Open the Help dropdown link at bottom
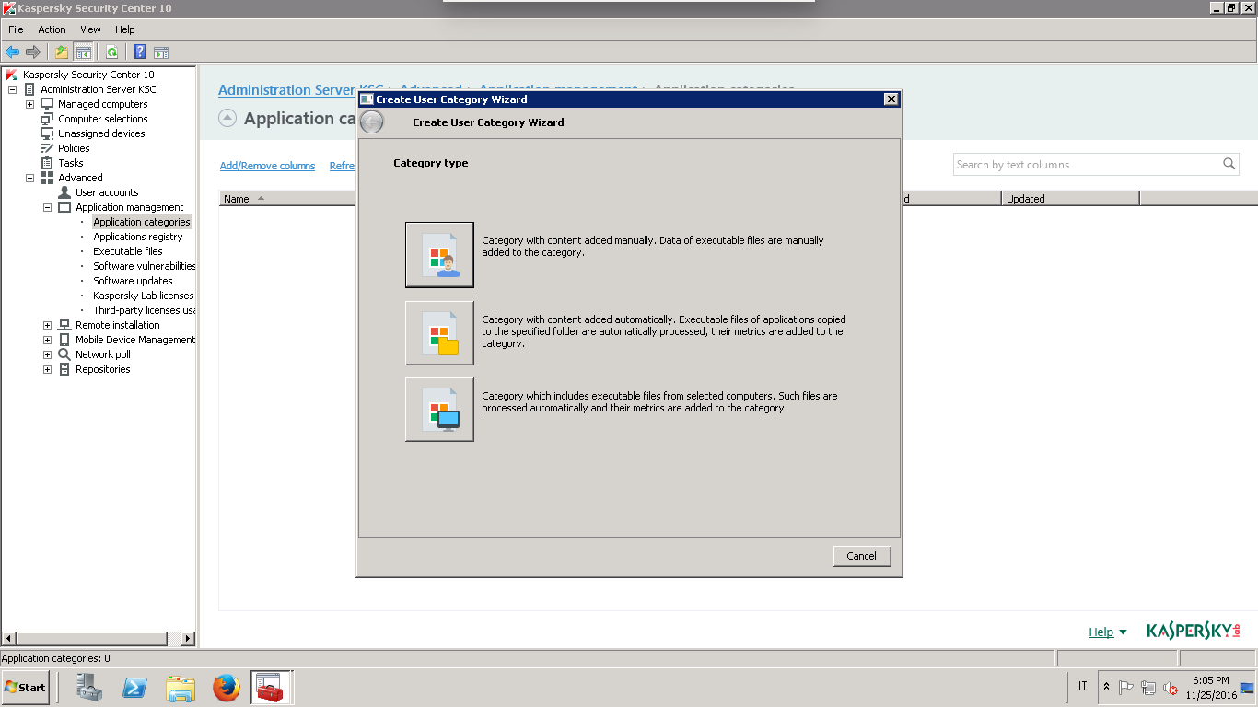The image size is (1258, 707). tap(1108, 632)
